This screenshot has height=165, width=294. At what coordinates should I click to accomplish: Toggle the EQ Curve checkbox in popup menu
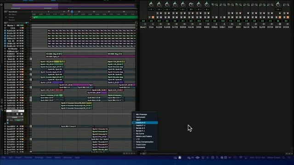click(134, 133)
